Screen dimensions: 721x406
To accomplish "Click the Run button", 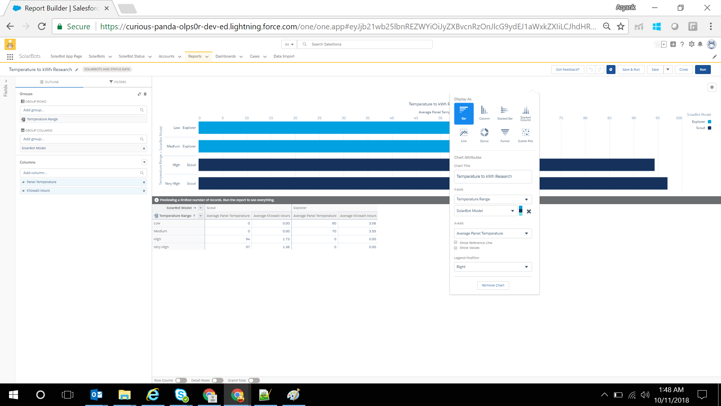I will [x=703, y=70].
